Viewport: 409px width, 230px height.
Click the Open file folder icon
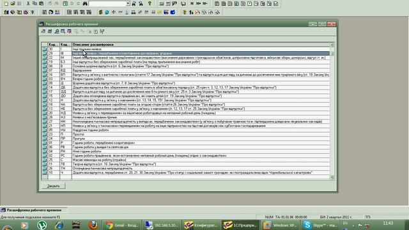pos(13,4)
